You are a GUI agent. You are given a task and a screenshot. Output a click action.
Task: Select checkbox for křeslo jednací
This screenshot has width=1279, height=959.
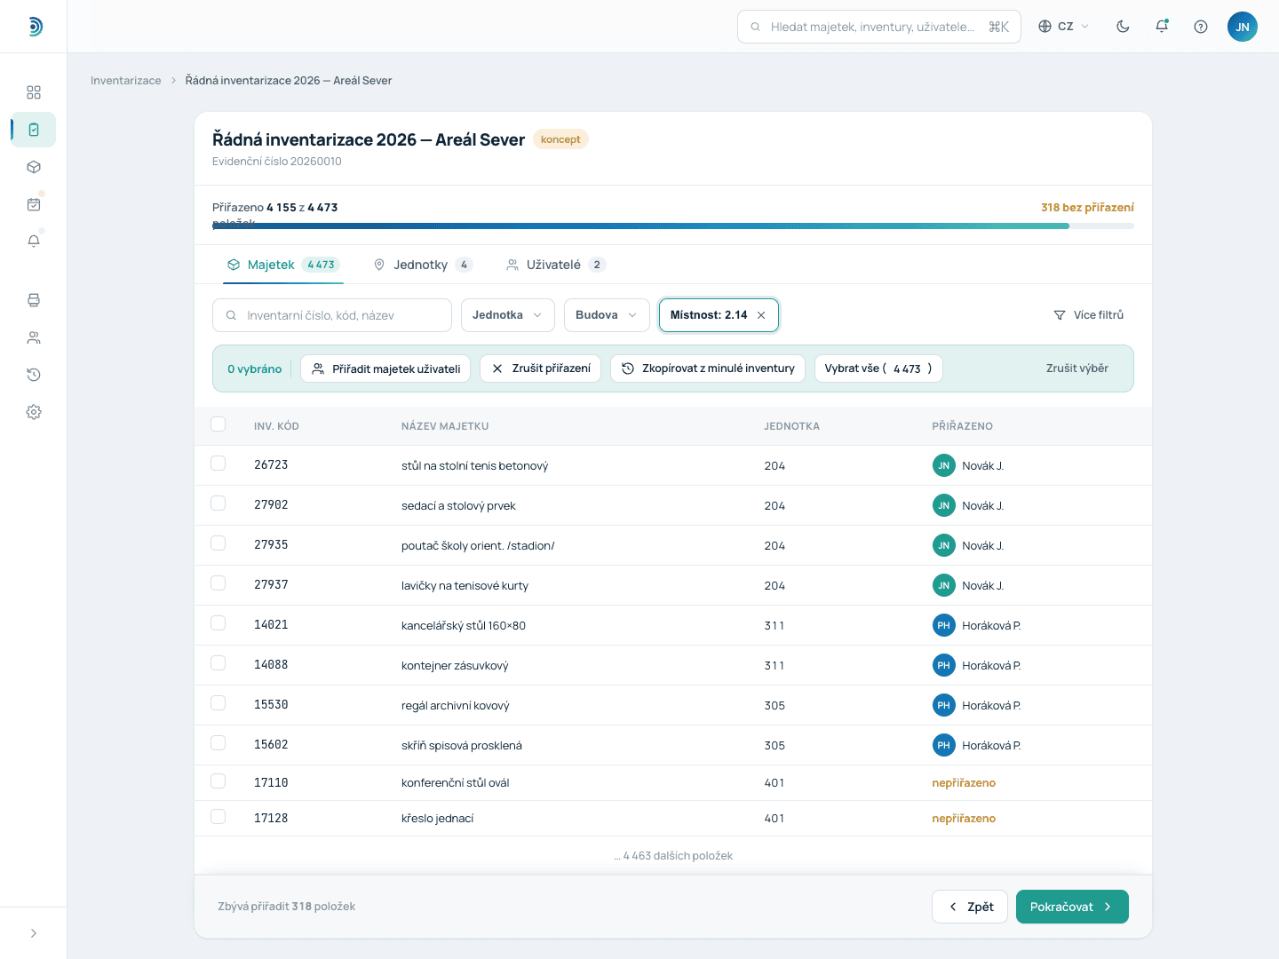pos(218,817)
